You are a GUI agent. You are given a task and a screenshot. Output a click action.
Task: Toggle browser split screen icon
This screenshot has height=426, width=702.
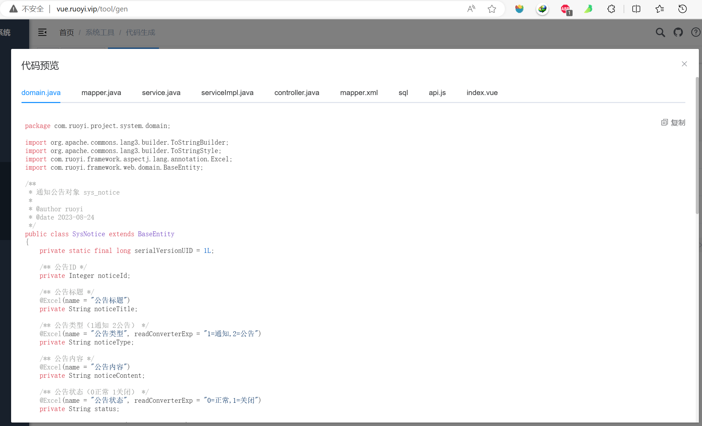[x=636, y=9]
